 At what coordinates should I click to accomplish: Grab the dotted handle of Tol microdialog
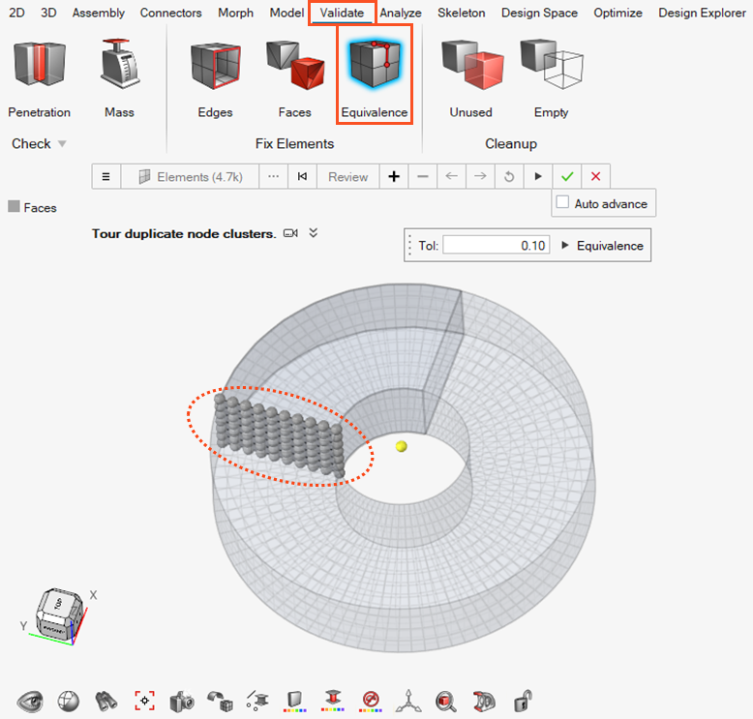[409, 245]
